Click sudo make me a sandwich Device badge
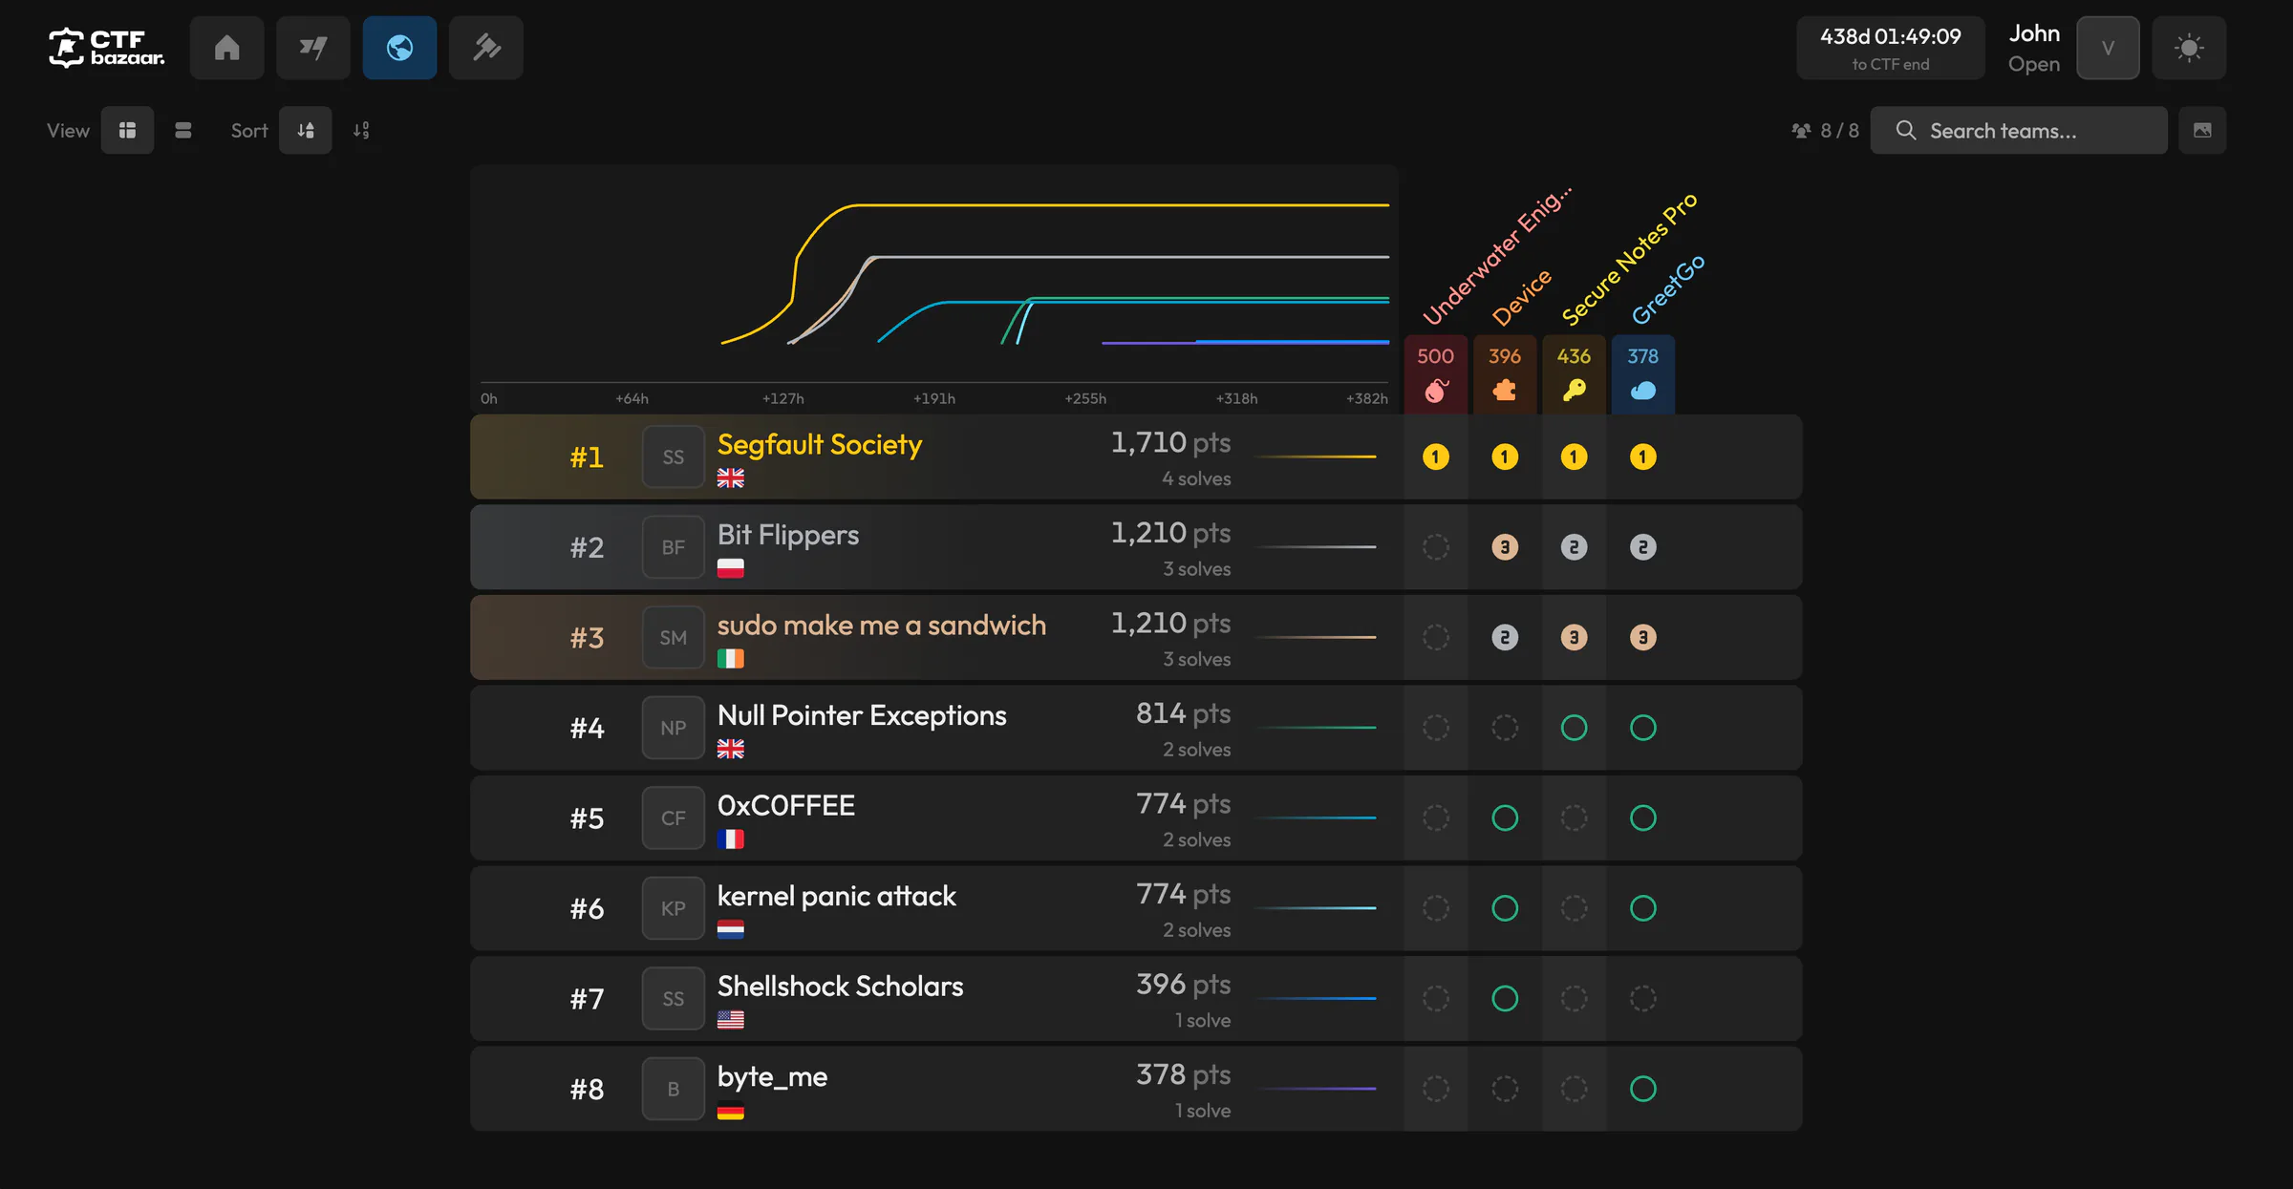Image resolution: width=2293 pixels, height=1189 pixels. click(x=1505, y=638)
